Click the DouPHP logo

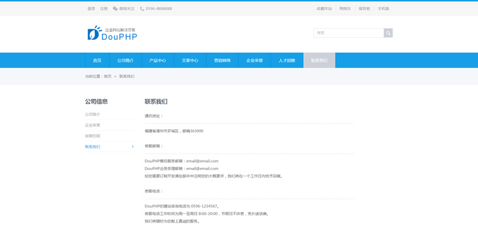tap(112, 33)
